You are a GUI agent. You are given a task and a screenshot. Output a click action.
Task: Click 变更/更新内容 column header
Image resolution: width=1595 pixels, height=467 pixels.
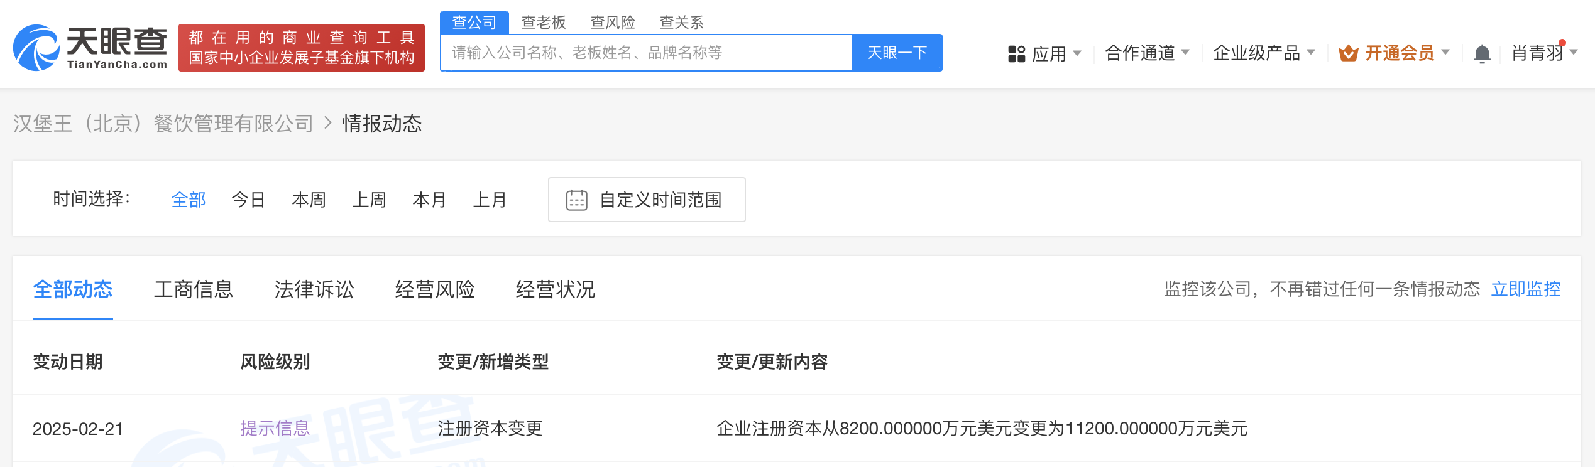(772, 362)
